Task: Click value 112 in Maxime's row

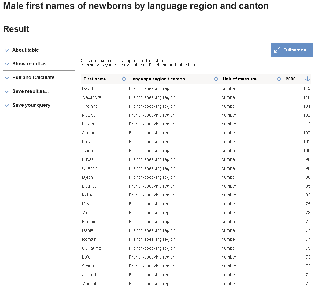Action: [307, 124]
